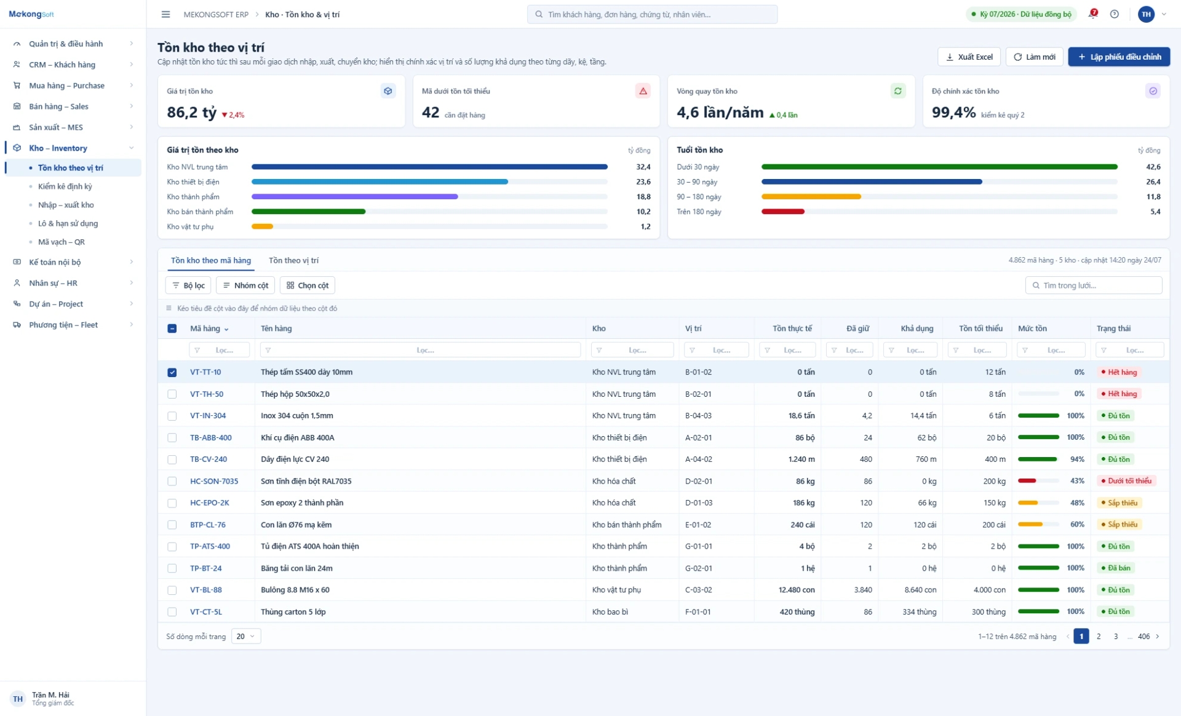Click the warning triangle icon on Mã dưới tồn tối thiểu
The width and height of the screenshot is (1181, 716).
click(x=643, y=91)
